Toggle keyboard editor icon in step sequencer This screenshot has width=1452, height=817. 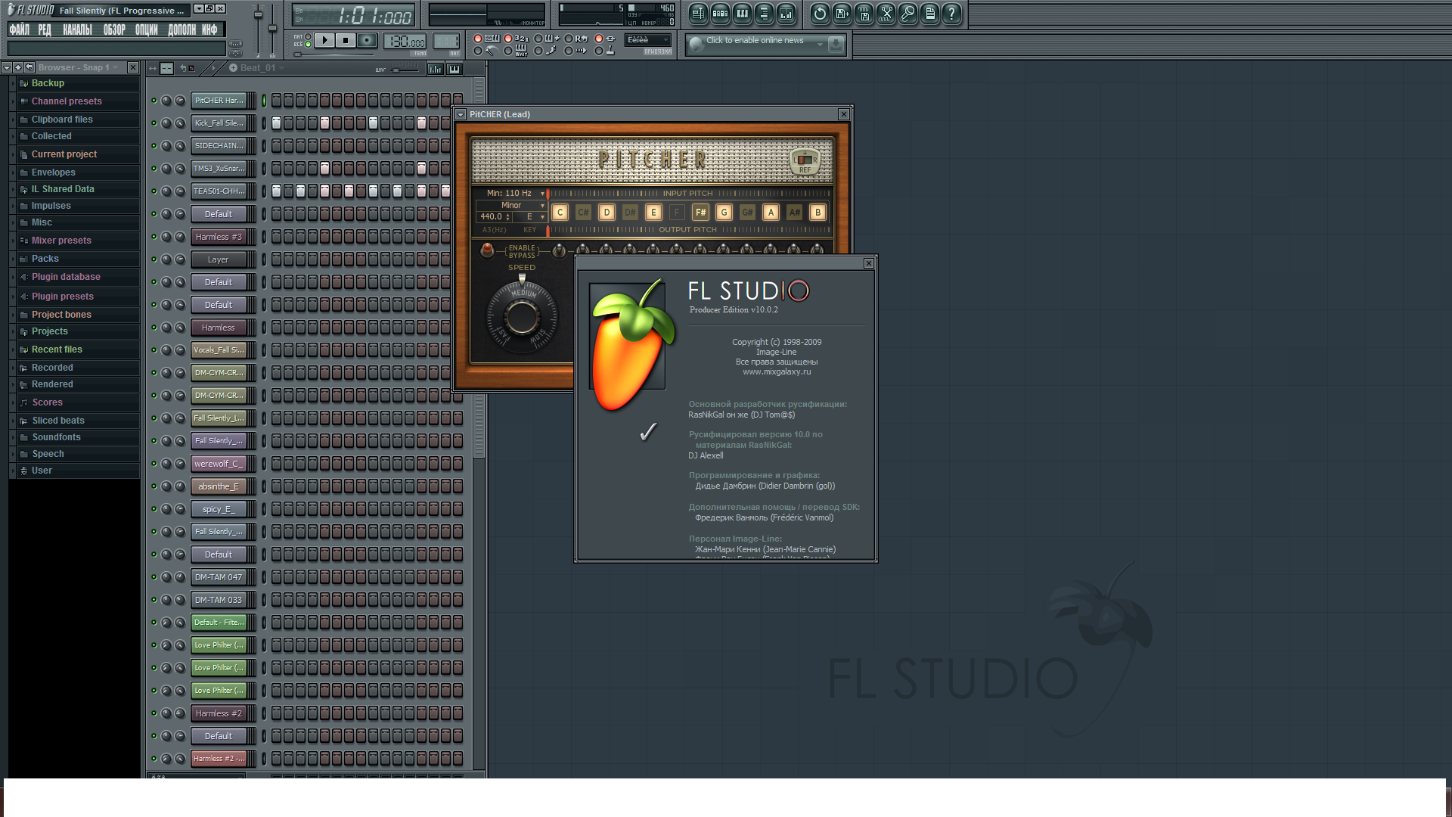click(x=455, y=69)
